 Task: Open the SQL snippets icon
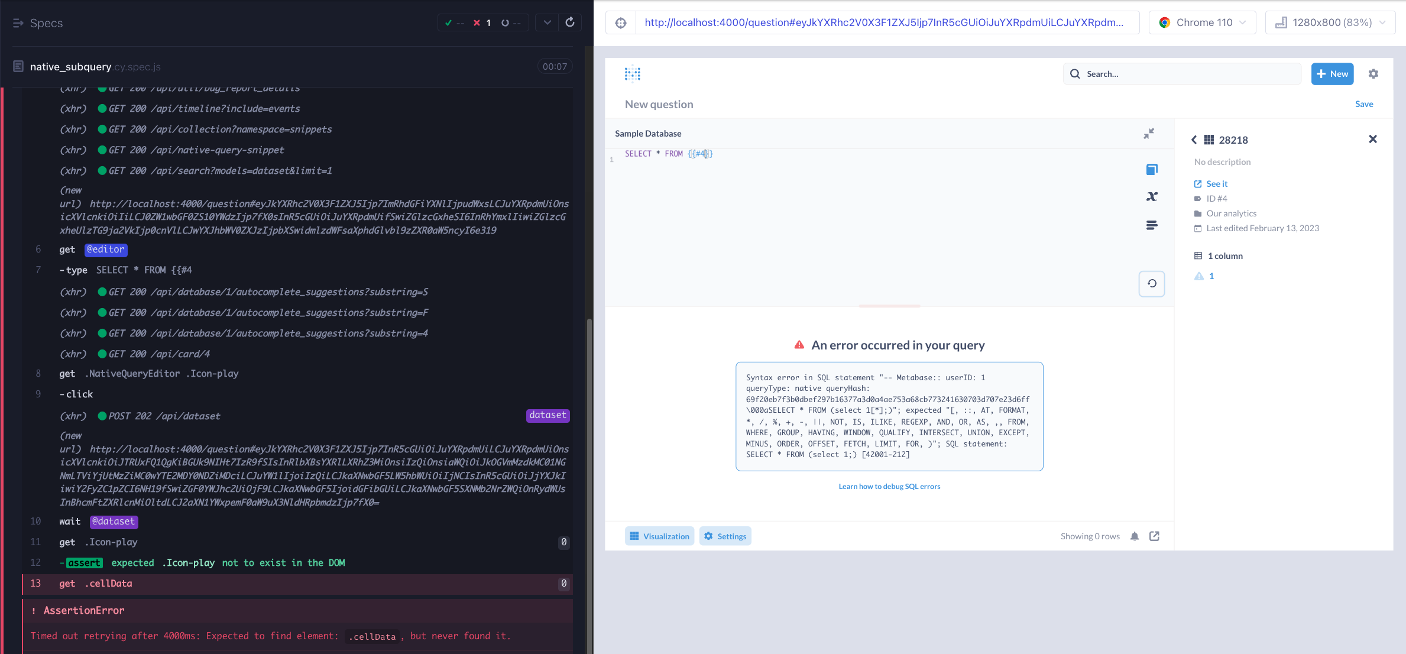tap(1151, 225)
